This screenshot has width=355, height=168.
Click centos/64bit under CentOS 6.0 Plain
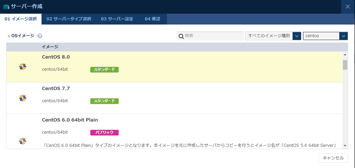click(x=55, y=132)
